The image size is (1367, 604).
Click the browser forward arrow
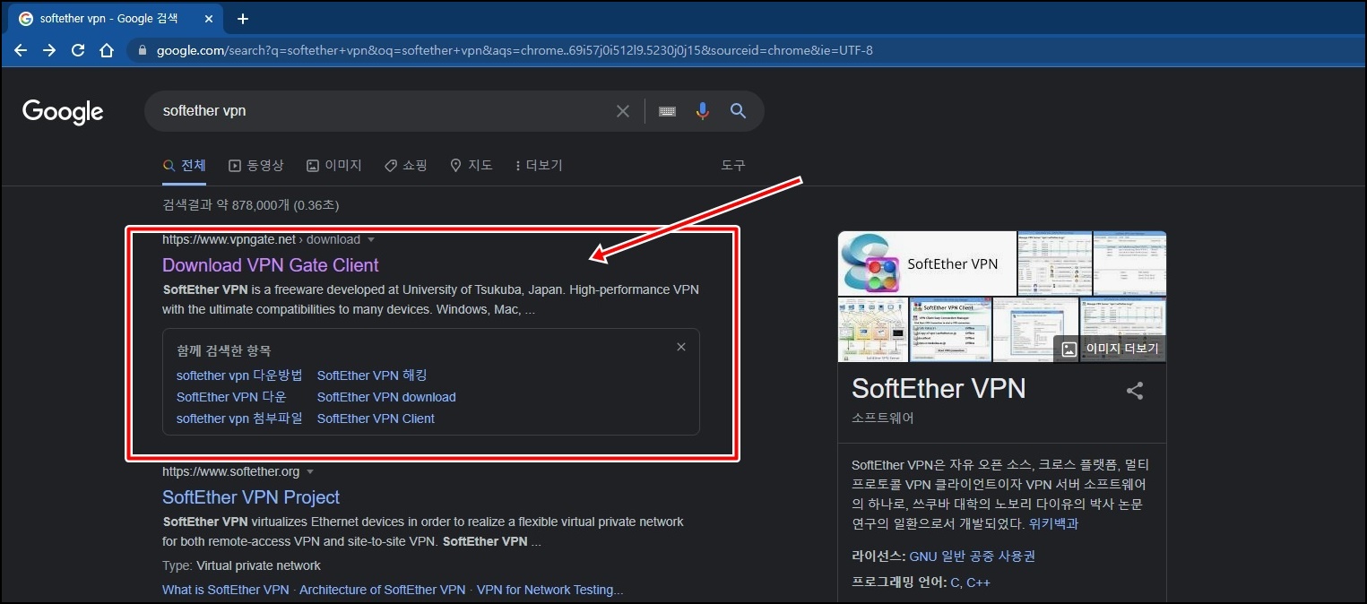tap(49, 50)
